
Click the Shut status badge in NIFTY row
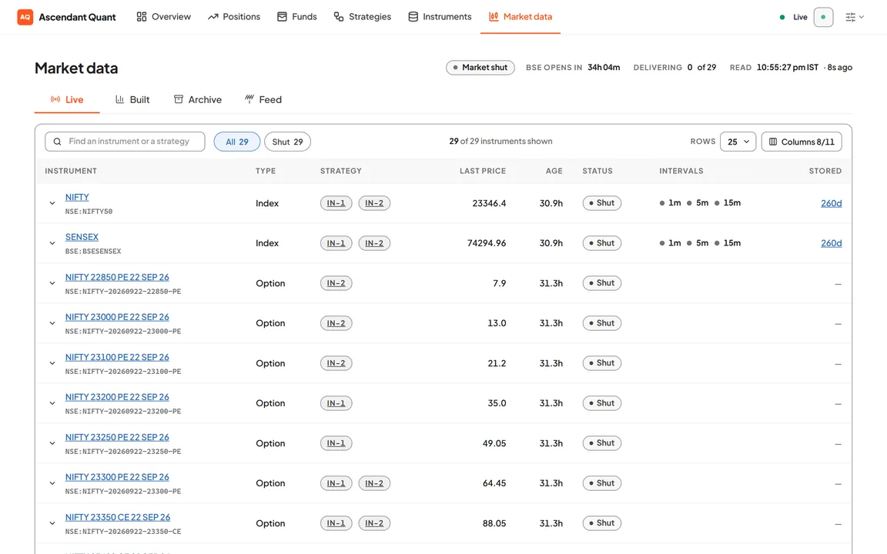coord(602,203)
